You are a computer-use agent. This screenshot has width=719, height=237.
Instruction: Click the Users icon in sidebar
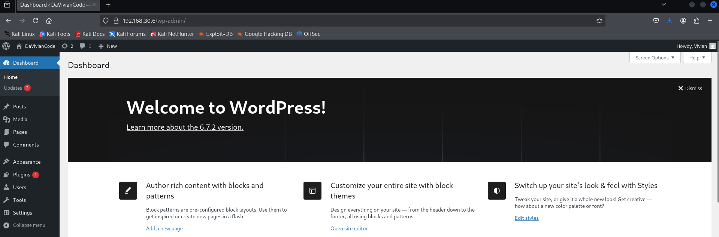pyautogui.click(x=6, y=187)
